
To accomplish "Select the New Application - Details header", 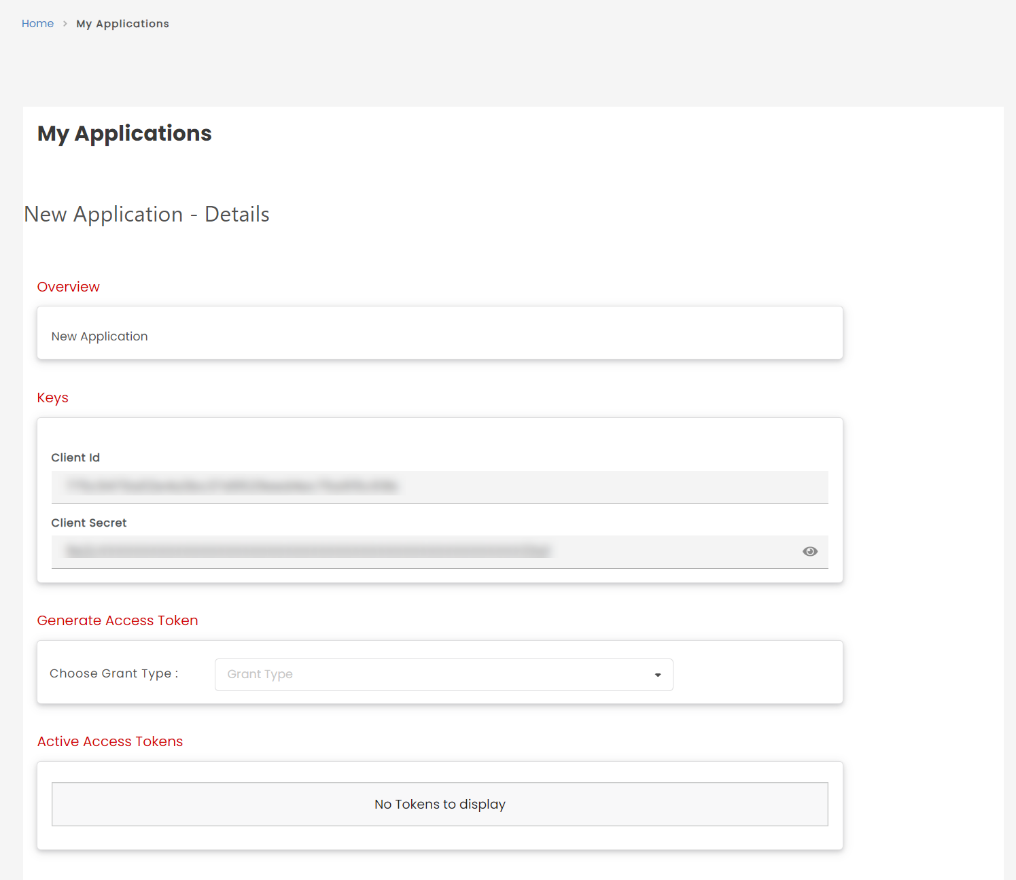I will [146, 214].
